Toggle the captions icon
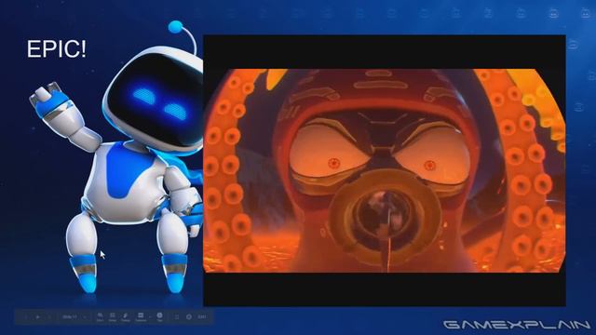 (141, 315)
